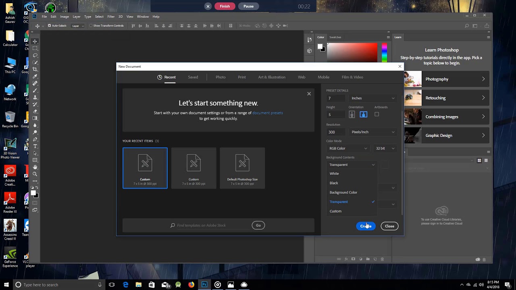Choose portrait orientation
The height and width of the screenshot is (290, 516).
point(352,114)
